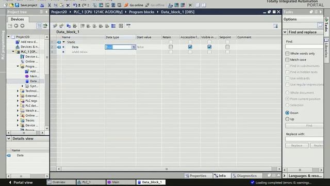This screenshot has width=330, height=186.
Task: Expand the PLC tags folder
Action: [18, 101]
